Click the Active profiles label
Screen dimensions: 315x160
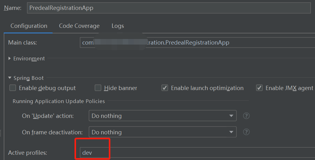point(28,153)
